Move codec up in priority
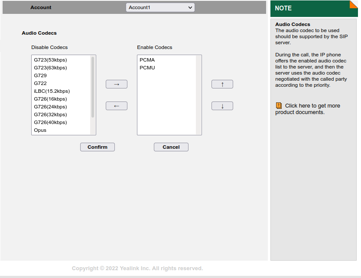Image resolution: width=361 pixels, height=278 pixels. click(222, 84)
